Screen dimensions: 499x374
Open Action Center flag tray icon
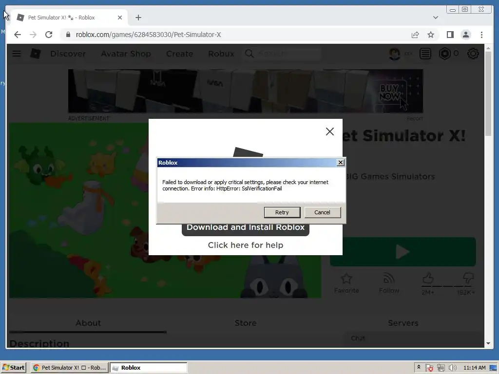[429, 368]
